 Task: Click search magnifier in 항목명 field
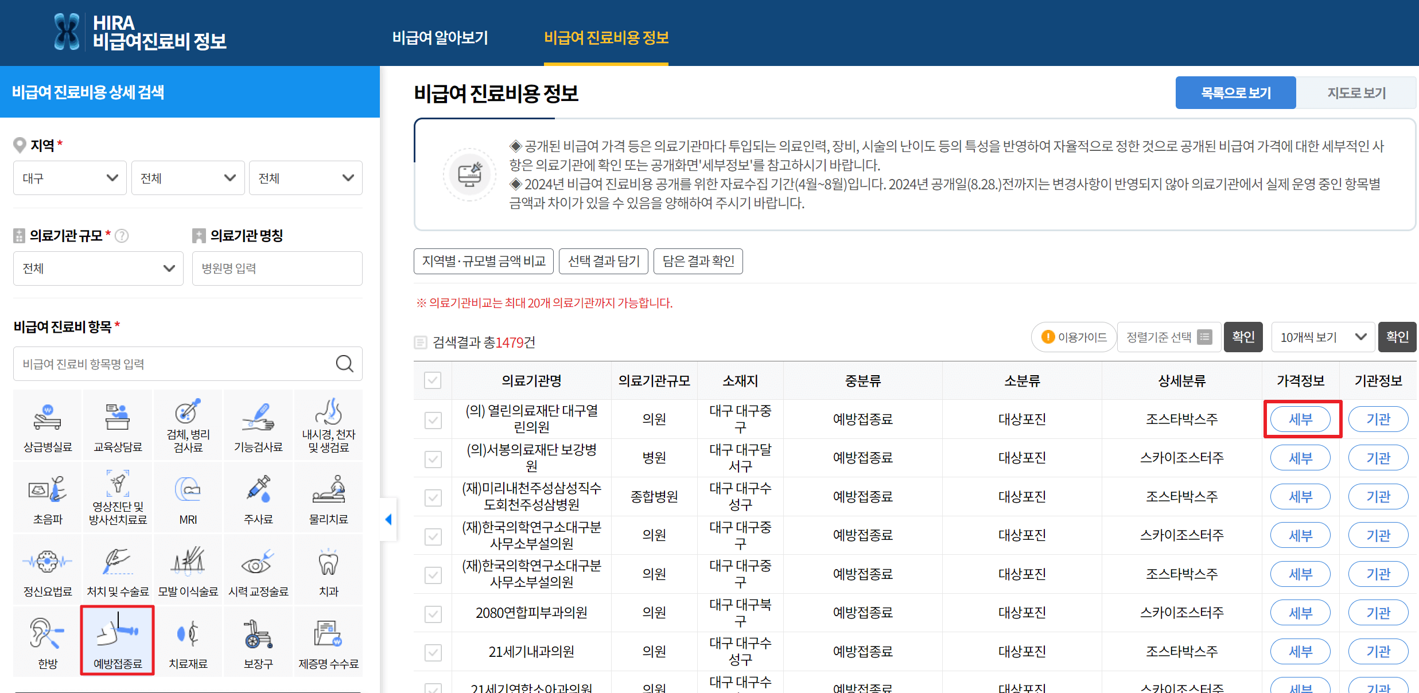344,364
